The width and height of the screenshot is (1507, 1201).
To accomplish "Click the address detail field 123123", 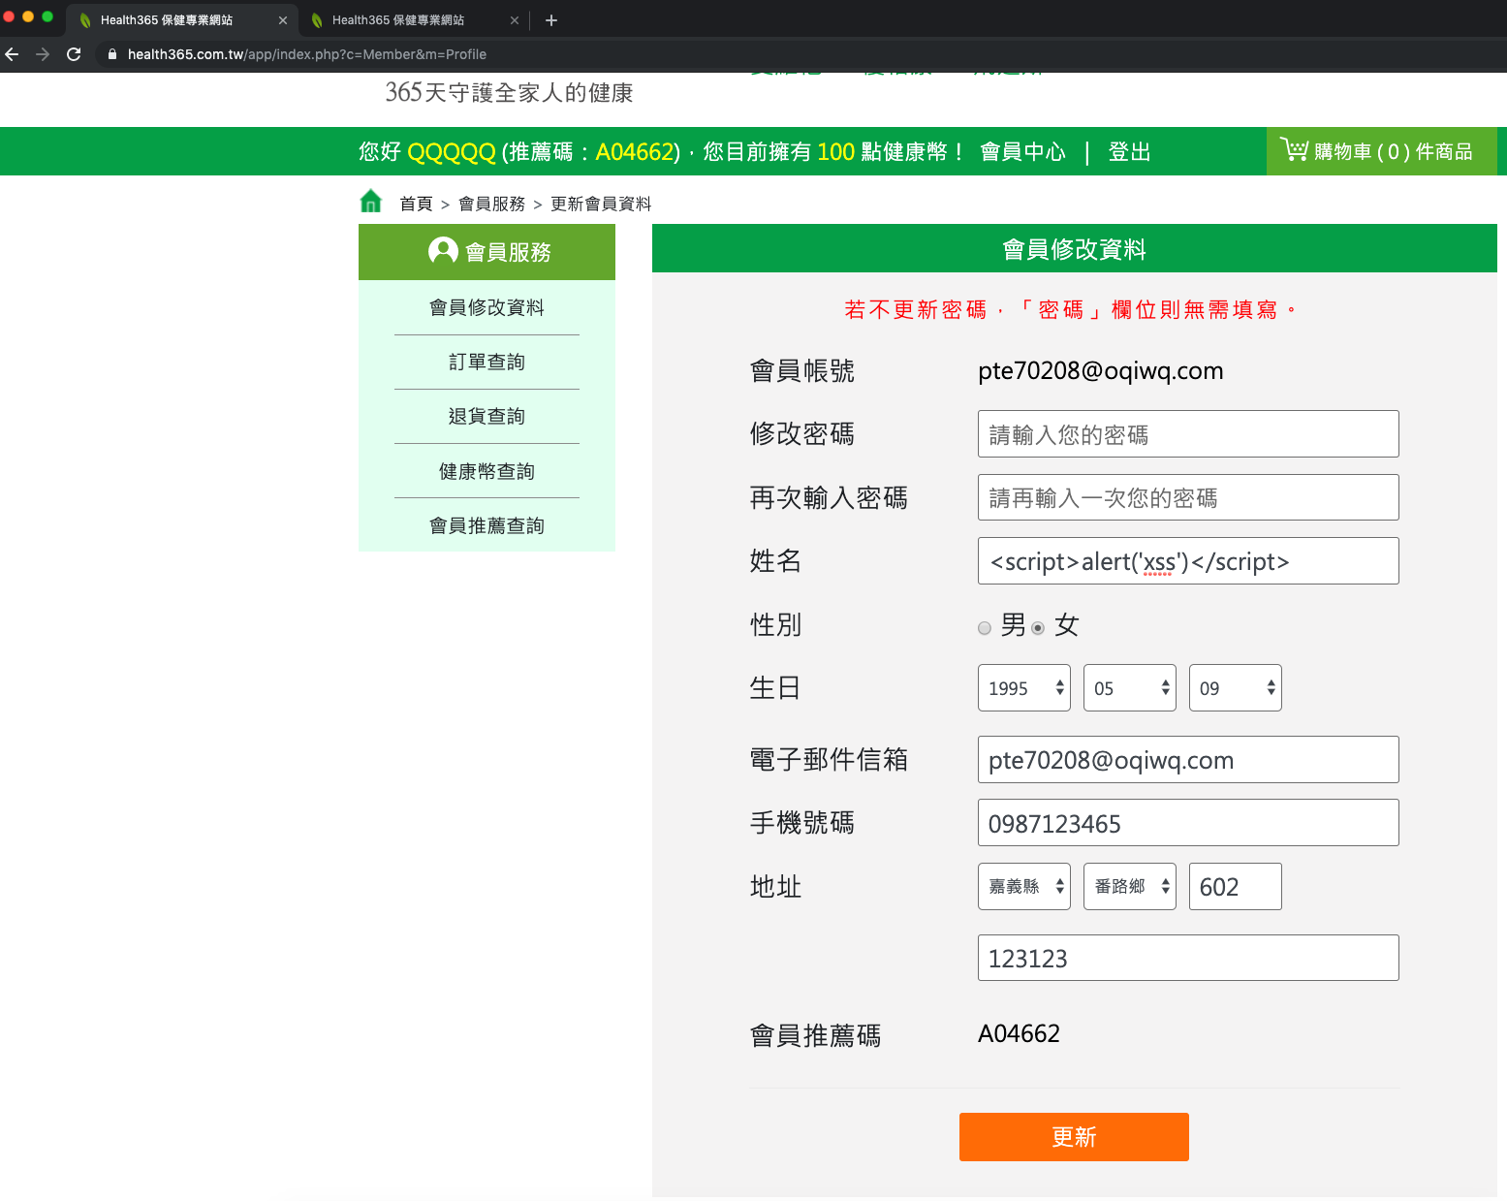I will pyautogui.click(x=1188, y=958).
